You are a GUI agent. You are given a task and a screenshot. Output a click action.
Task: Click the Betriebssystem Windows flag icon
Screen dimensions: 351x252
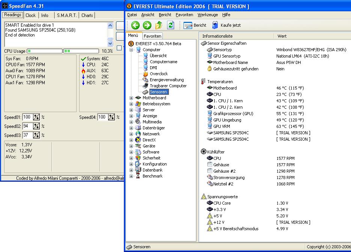139,104
